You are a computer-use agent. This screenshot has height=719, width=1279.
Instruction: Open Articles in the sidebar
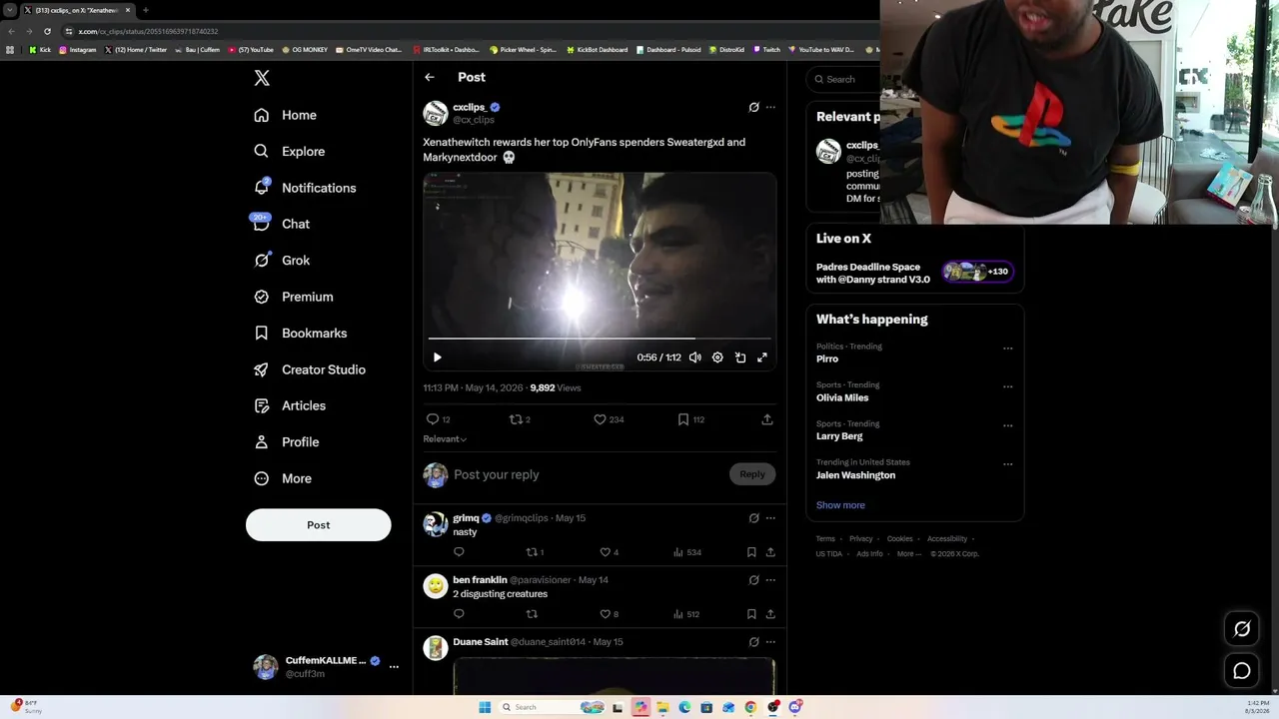click(x=289, y=405)
